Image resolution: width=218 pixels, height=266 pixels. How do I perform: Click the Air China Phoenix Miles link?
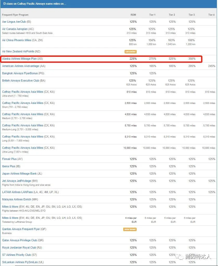17,40
